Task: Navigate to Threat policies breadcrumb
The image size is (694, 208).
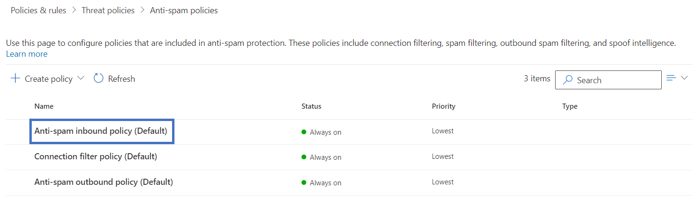Action: click(108, 10)
